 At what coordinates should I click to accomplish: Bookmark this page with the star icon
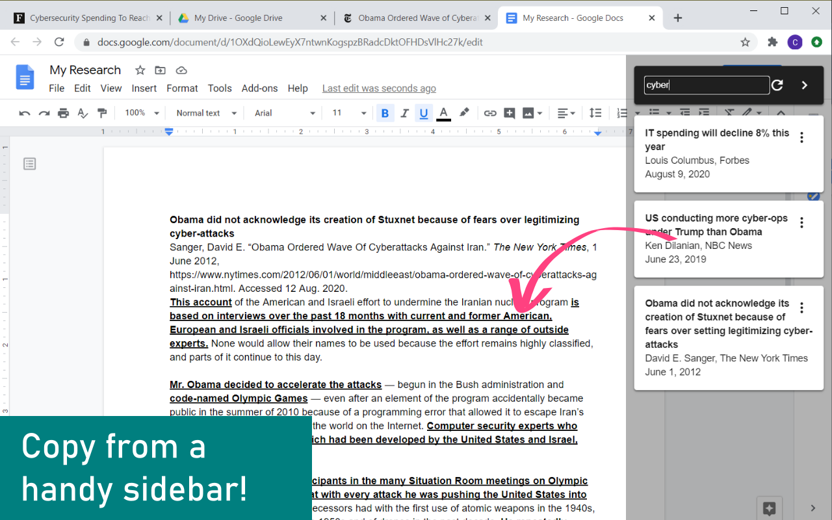coord(745,42)
